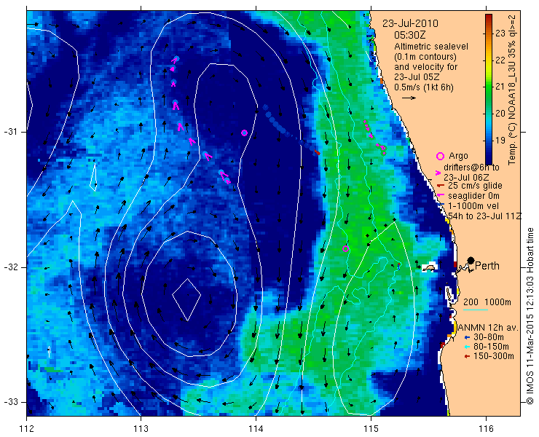
Task: Click the '(0.1m contours)' caption line
Action: (425, 56)
